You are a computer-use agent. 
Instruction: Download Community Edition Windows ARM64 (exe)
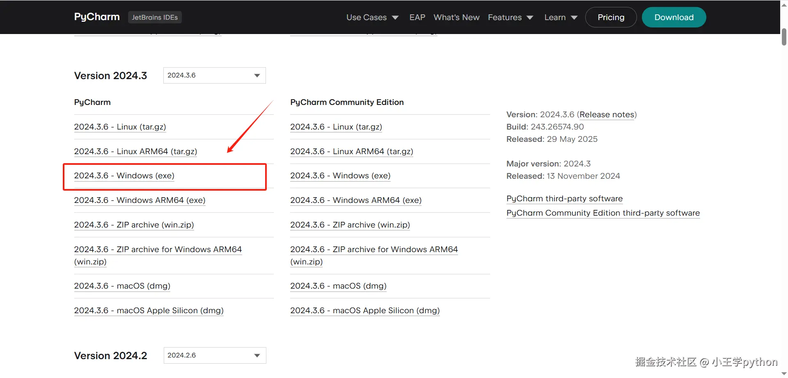tap(356, 200)
